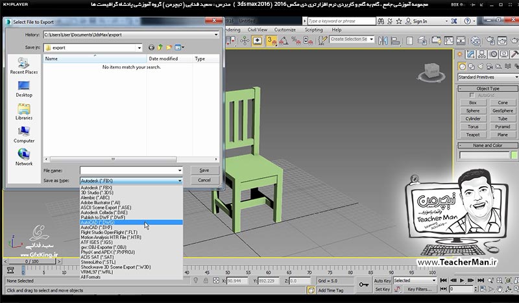Image resolution: width=519 pixels, height=303 pixels.
Task: Select the Shapes category icon
Action: coord(472,67)
